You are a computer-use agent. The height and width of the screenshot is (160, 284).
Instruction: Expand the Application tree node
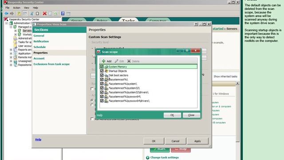click(x=11, y=53)
